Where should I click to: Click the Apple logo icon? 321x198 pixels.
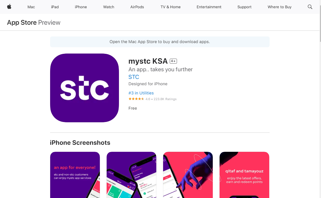[x=9, y=7]
